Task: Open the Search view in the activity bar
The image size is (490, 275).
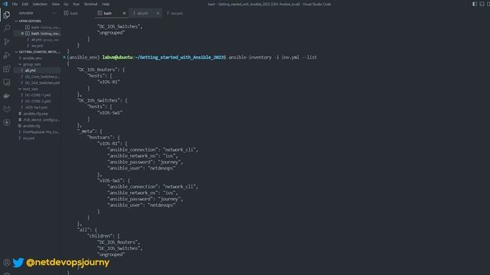Action: 7,28
